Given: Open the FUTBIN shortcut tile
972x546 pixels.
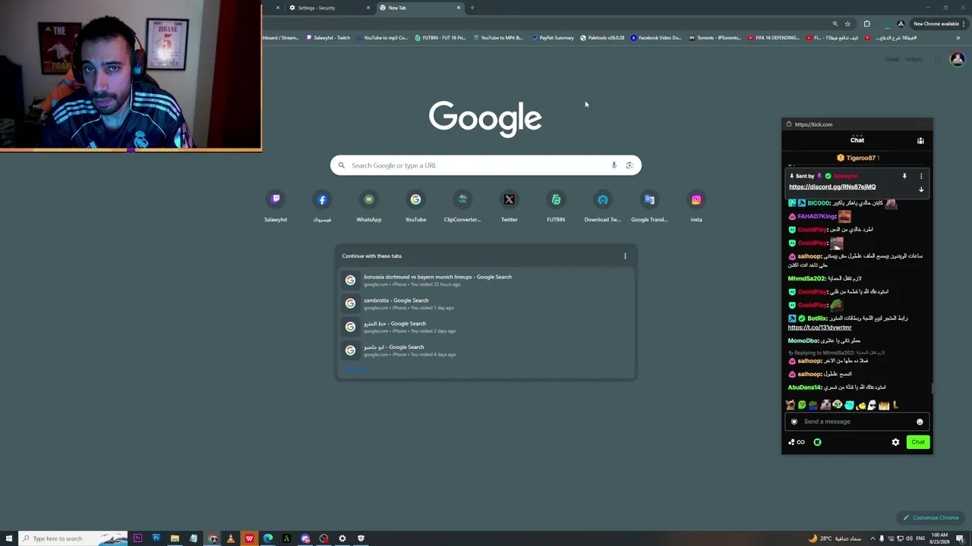Looking at the screenshot, I should 556,206.
